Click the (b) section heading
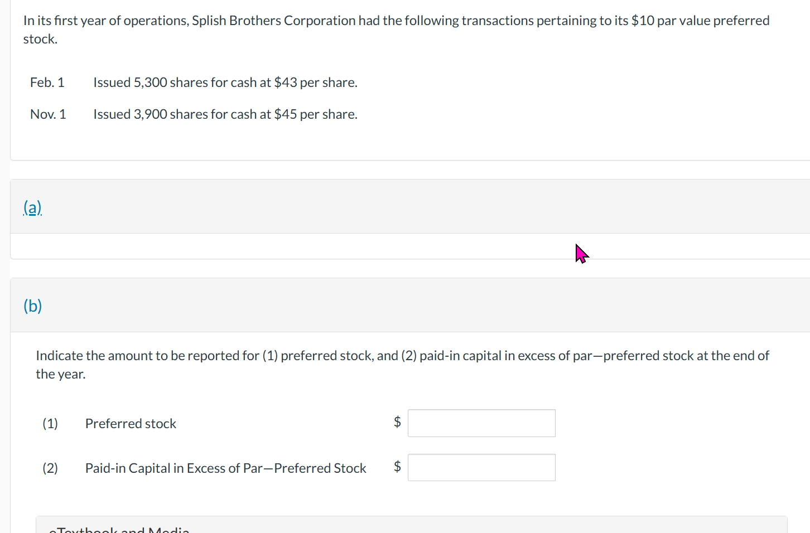The image size is (810, 533). click(x=32, y=306)
